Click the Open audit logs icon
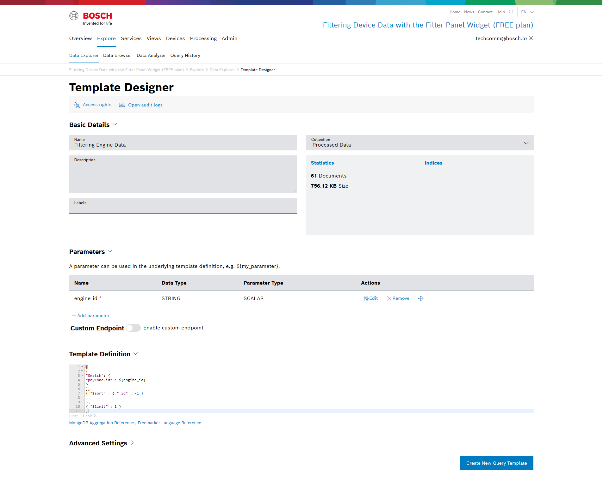The image size is (603, 494). tap(122, 105)
